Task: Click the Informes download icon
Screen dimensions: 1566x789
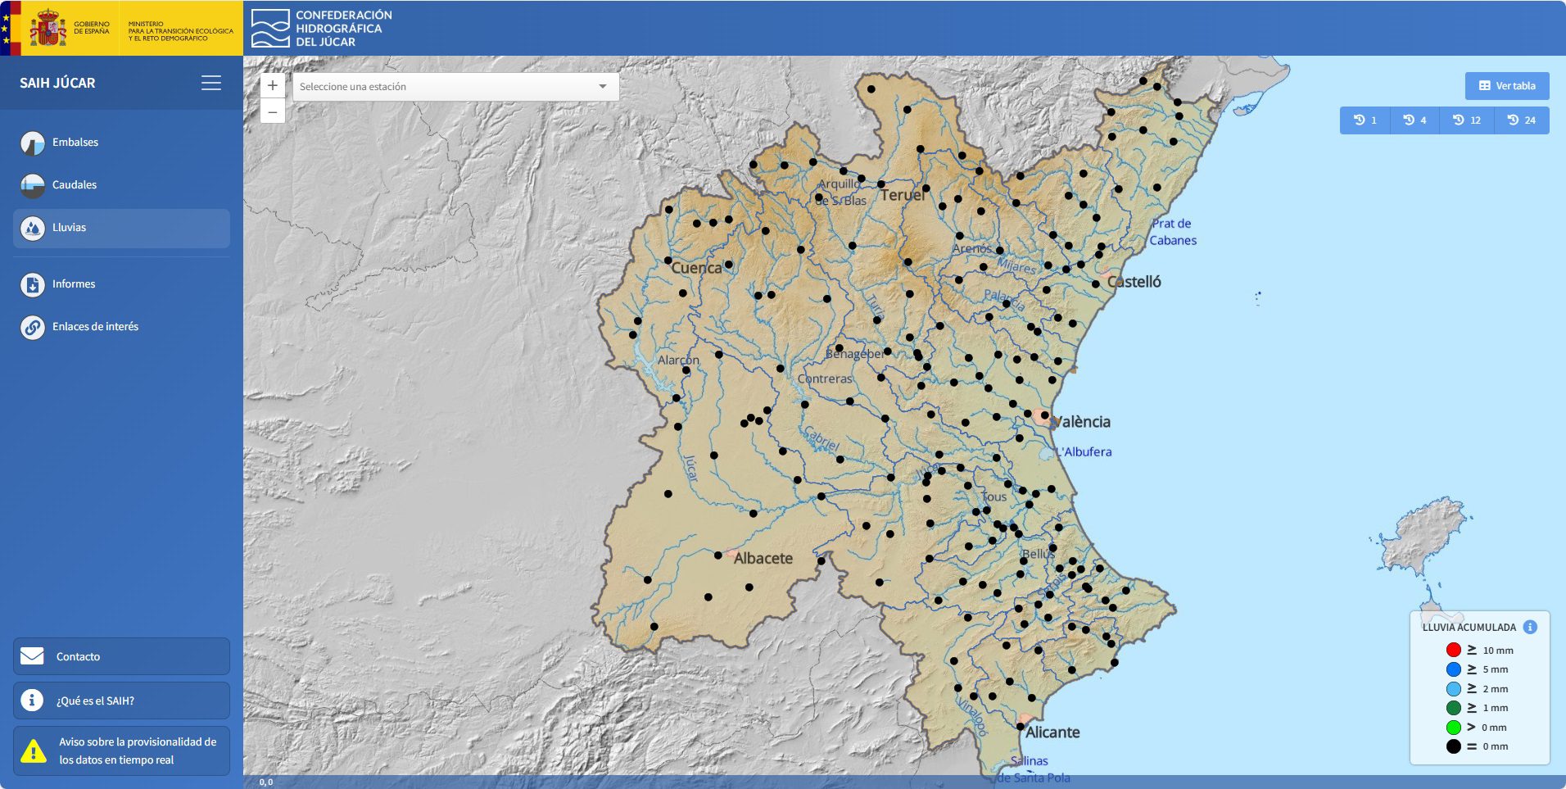Action: (33, 285)
